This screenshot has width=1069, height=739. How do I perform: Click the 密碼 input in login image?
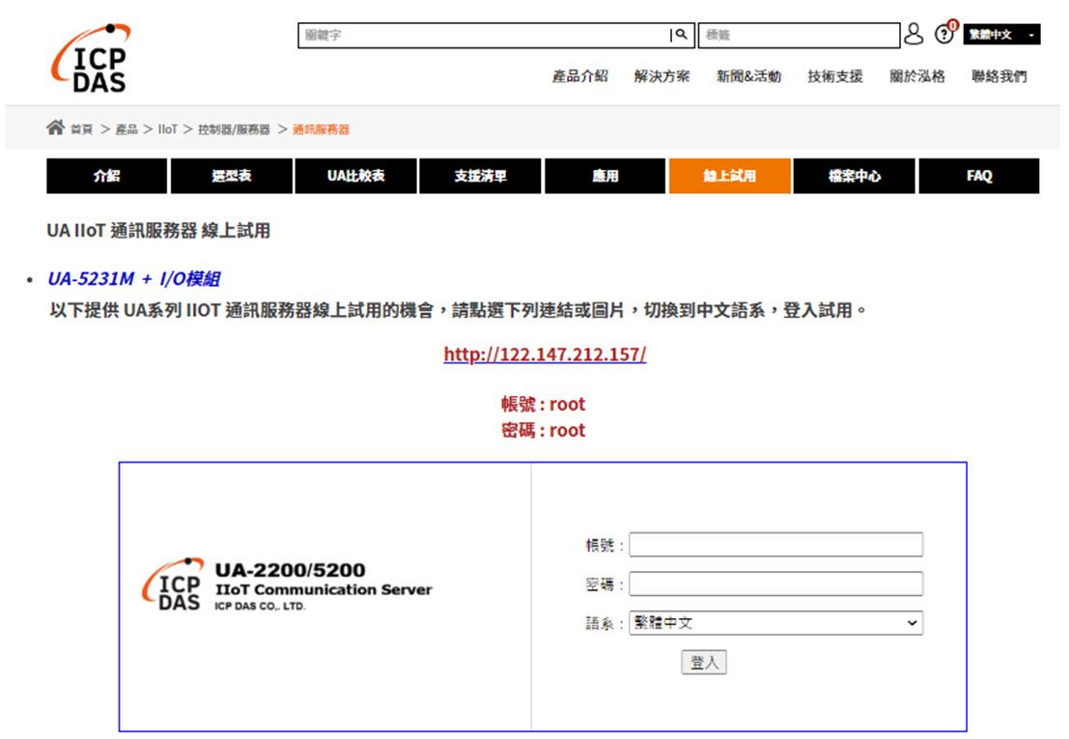click(x=775, y=583)
